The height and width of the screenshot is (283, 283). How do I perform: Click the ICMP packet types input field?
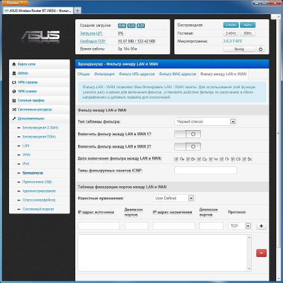coord(205,170)
